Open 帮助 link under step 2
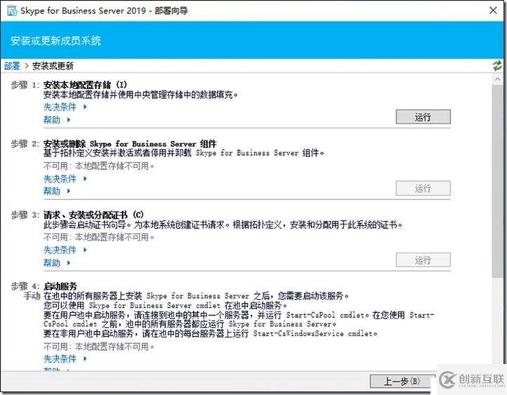 52,192
